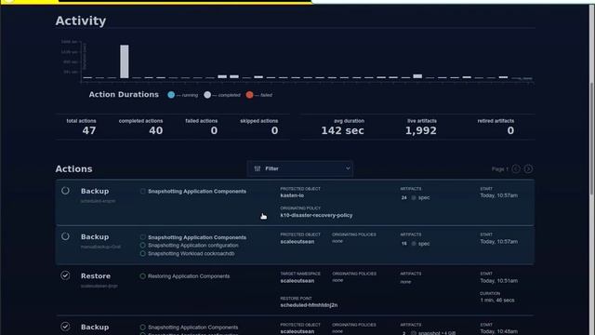Click the grey completed legend dot
The width and height of the screenshot is (595, 335).
click(x=207, y=95)
